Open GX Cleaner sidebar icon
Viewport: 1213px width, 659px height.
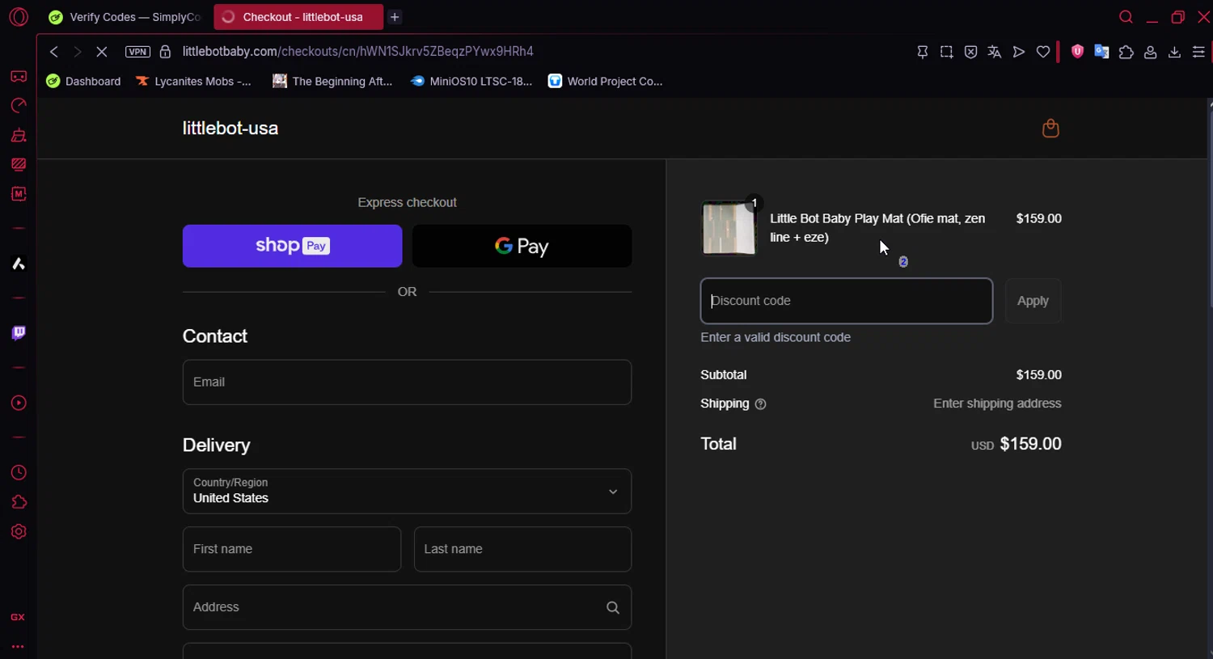[19, 135]
